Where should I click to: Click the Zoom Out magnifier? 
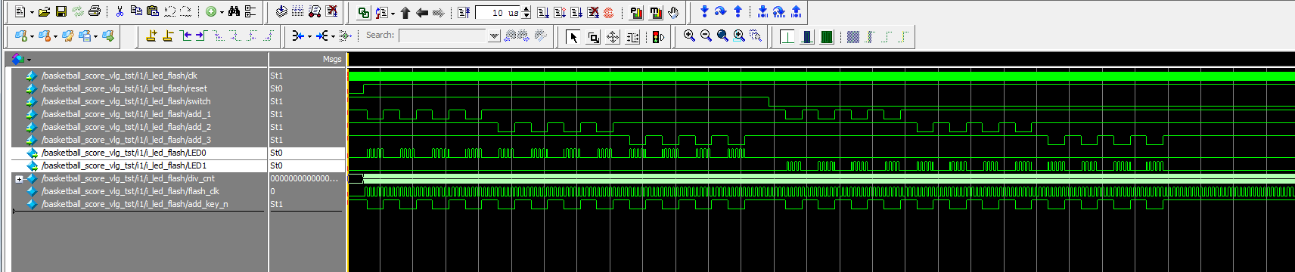click(x=706, y=36)
